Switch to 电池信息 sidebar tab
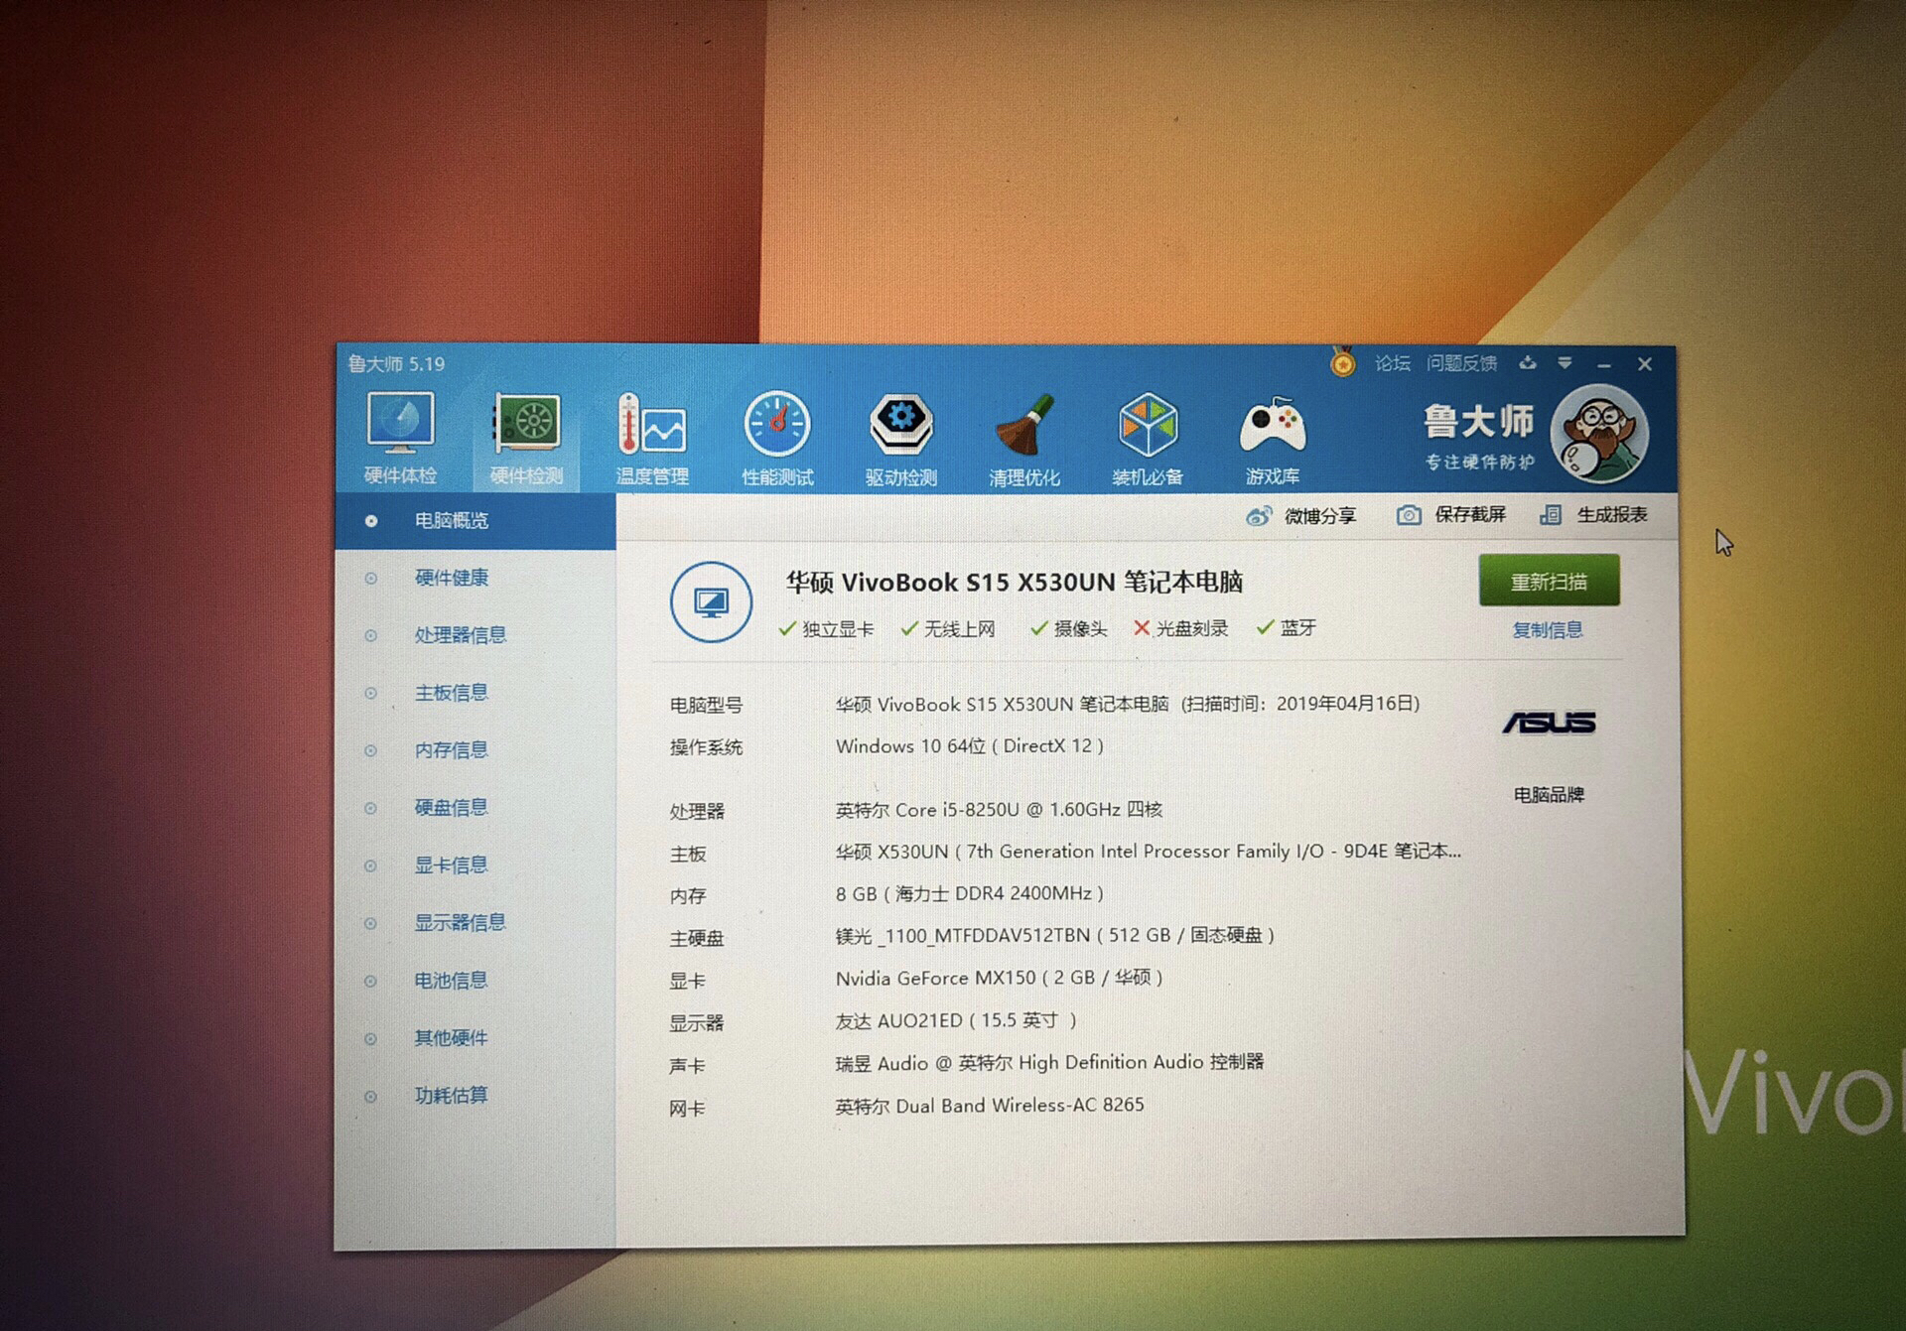 click(x=451, y=981)
